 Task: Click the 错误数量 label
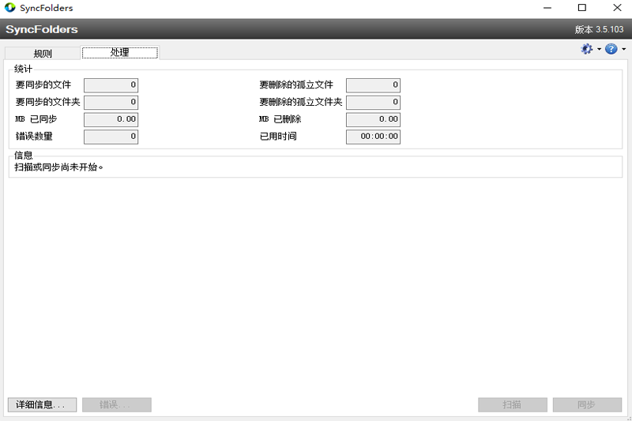34,136
